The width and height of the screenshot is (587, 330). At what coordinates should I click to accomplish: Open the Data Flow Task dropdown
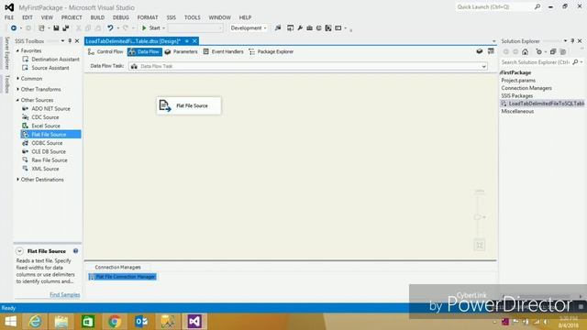483,66
